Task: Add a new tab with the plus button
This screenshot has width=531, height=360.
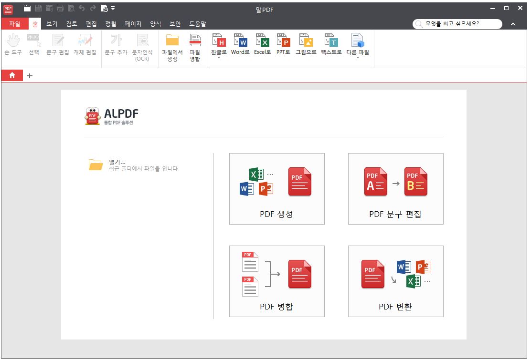Action: point(30,76)
